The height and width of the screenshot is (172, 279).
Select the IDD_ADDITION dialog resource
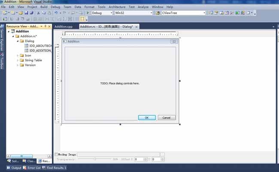tap(38, 50)
